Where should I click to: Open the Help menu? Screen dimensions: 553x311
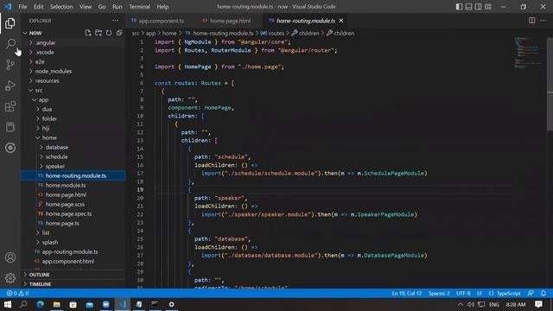coord(162,7)
